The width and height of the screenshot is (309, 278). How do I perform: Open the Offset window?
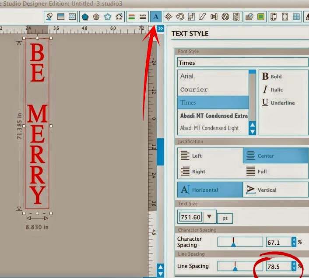[x=261, y=17]
